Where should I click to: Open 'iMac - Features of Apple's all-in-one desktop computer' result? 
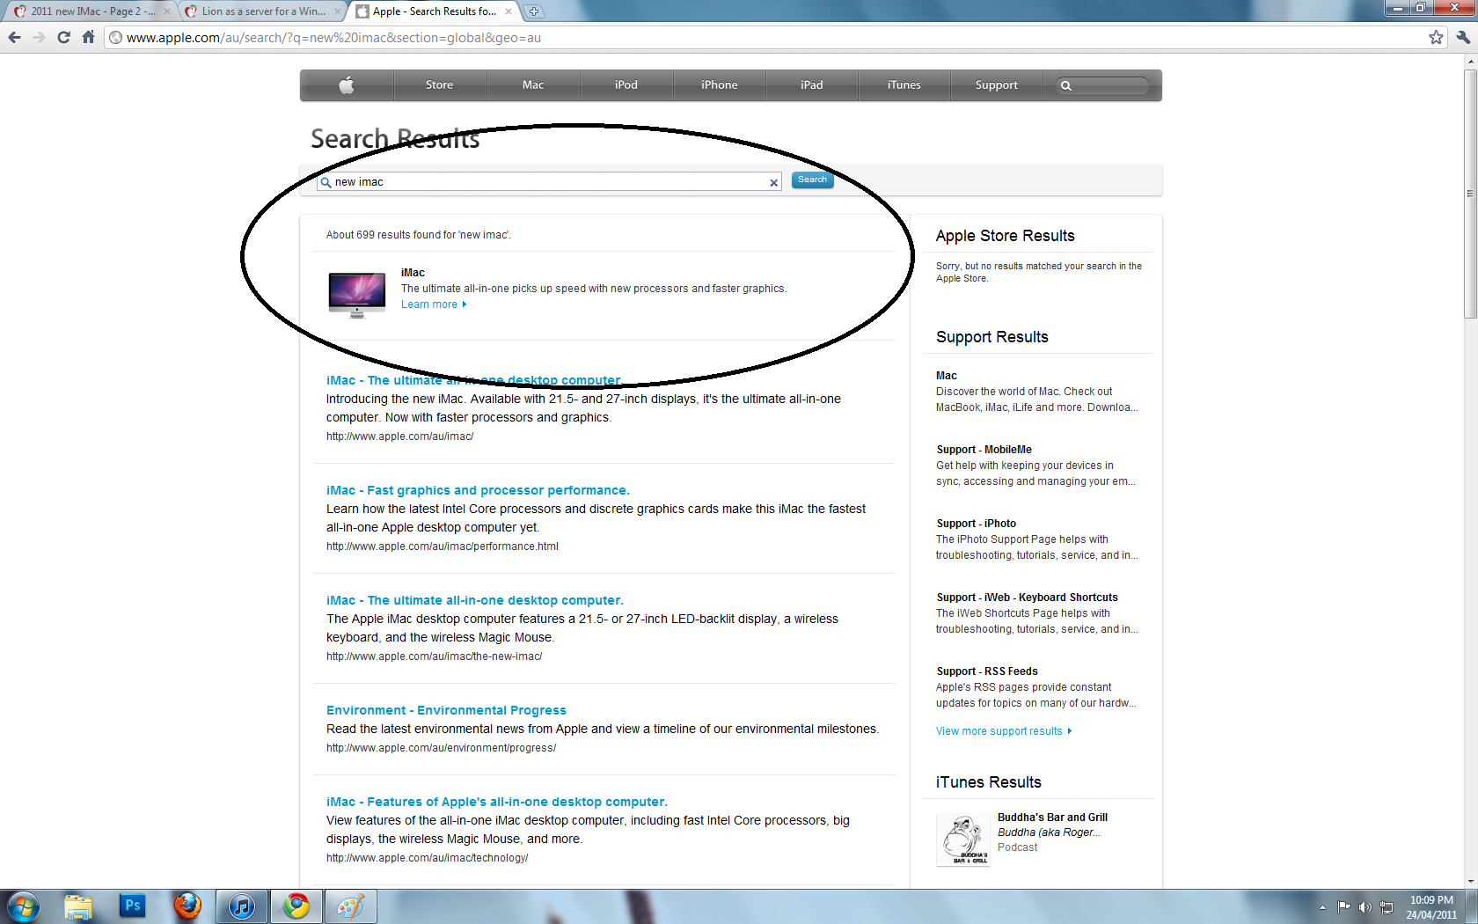497,802
